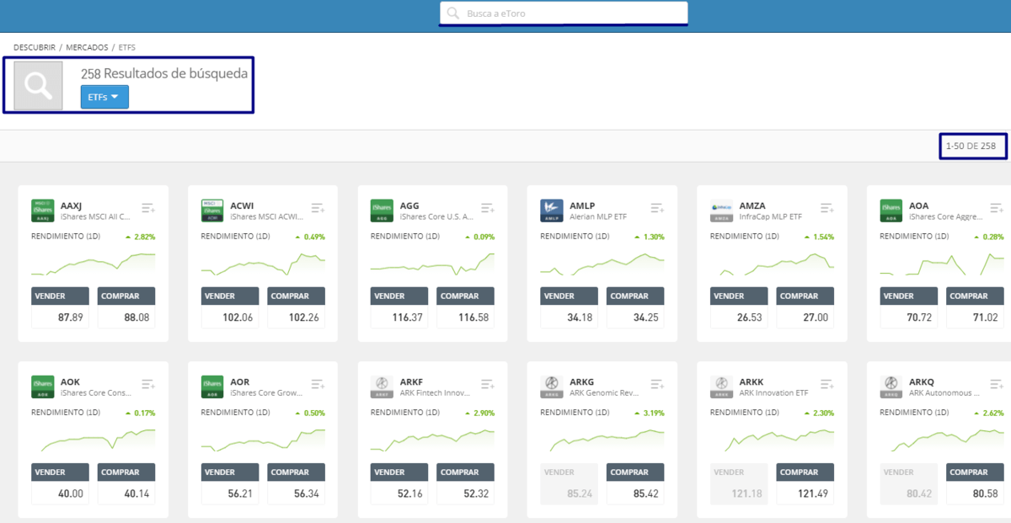Image resolution: width=1011 pixels, height=523 pixels.
Task: Open the AGG iShares logo
Action: click(x=382, y=211)
